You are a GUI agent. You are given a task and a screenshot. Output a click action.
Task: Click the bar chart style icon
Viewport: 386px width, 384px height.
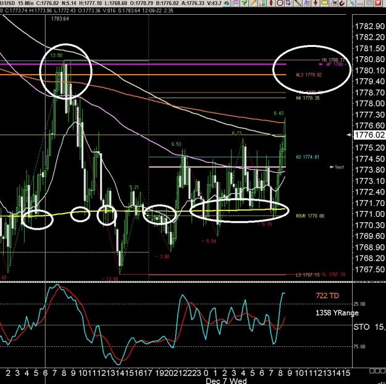[x=262, y=3]
